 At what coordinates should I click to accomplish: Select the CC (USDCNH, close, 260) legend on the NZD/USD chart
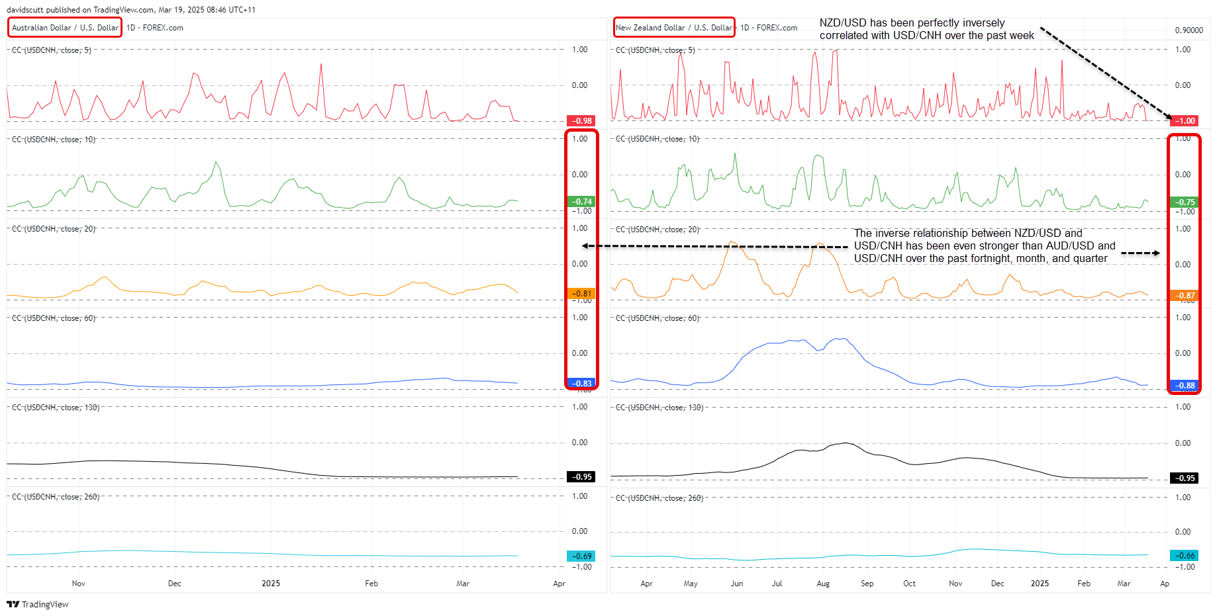tap(659, 498)
